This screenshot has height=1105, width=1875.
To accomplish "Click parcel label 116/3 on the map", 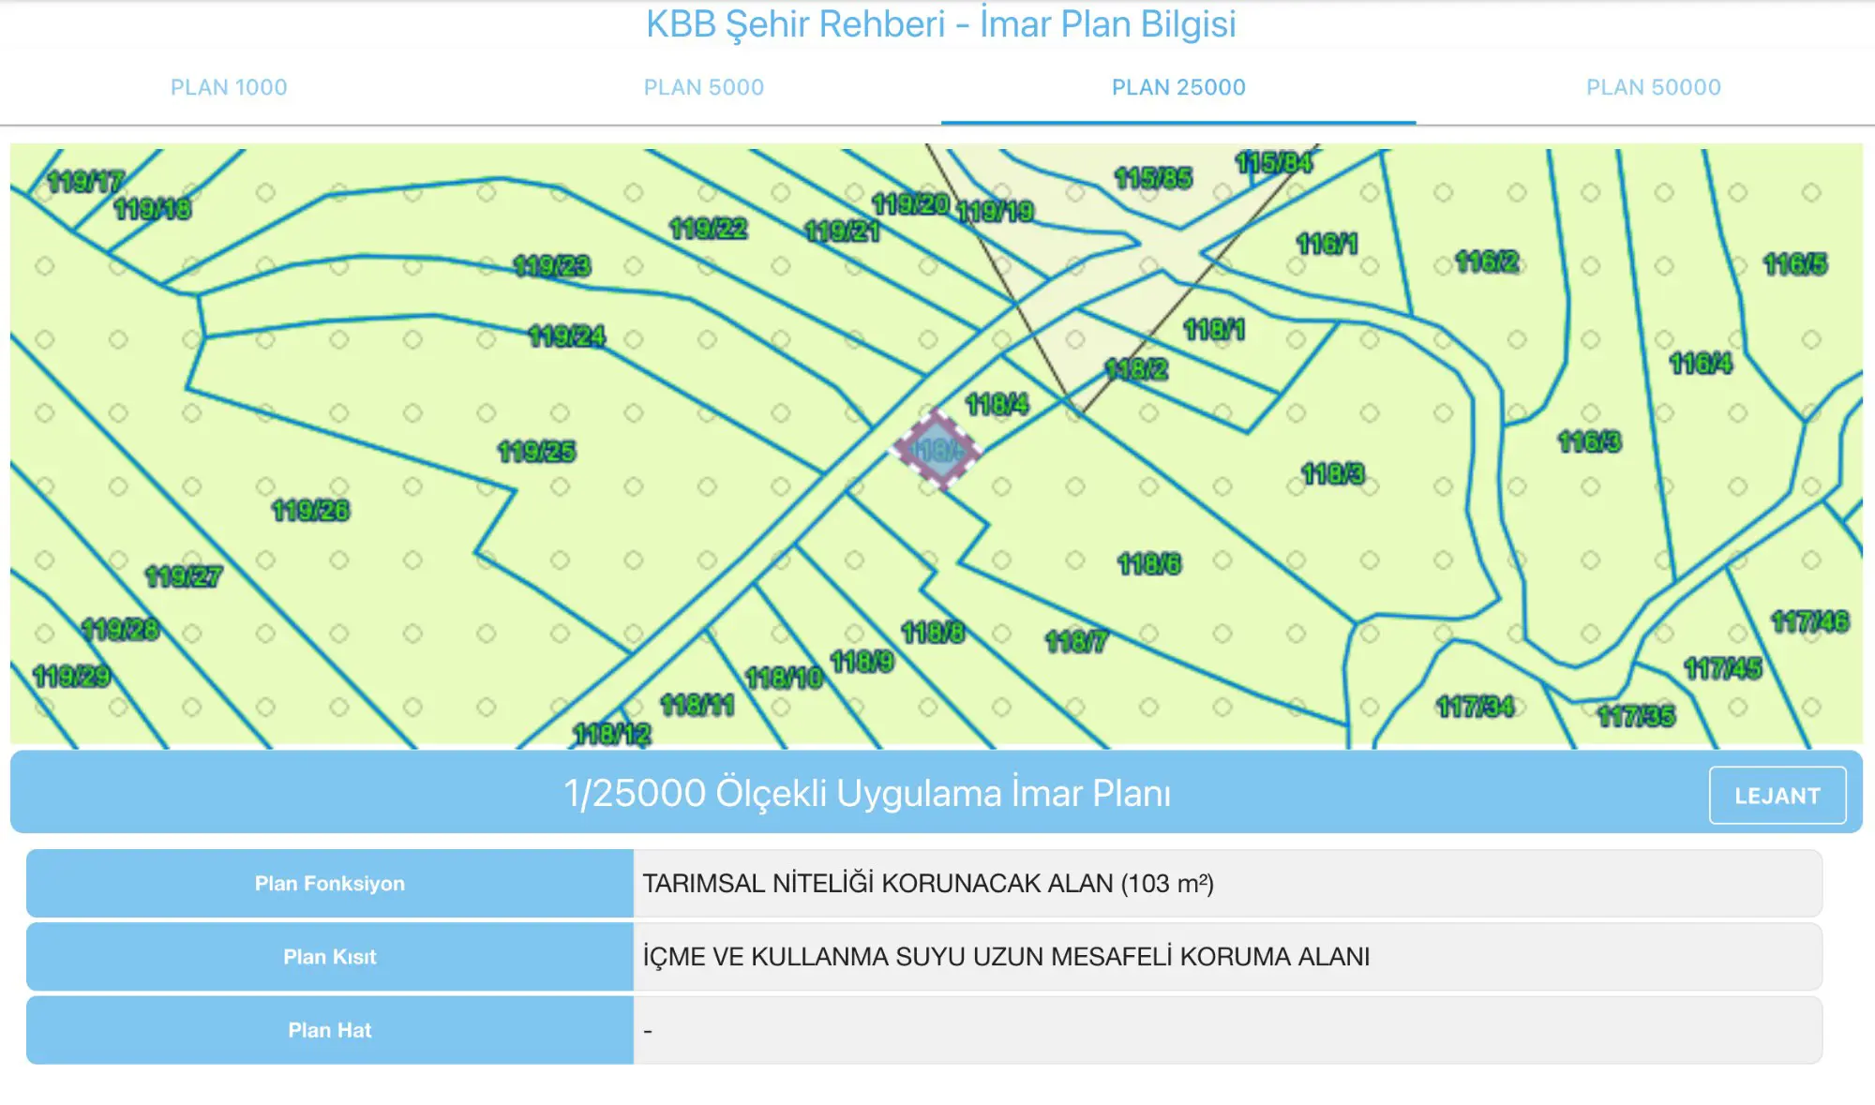I will (x=1590, y=441).
